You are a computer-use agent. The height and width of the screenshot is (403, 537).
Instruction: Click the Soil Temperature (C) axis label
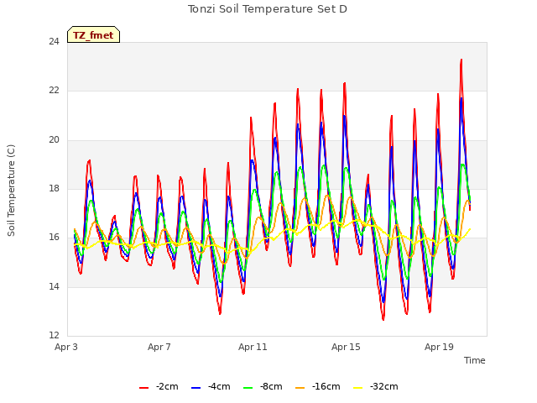[11, 191]
